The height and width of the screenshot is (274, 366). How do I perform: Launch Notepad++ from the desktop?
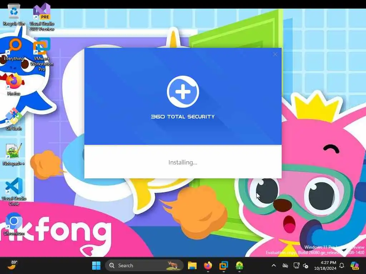14,154
